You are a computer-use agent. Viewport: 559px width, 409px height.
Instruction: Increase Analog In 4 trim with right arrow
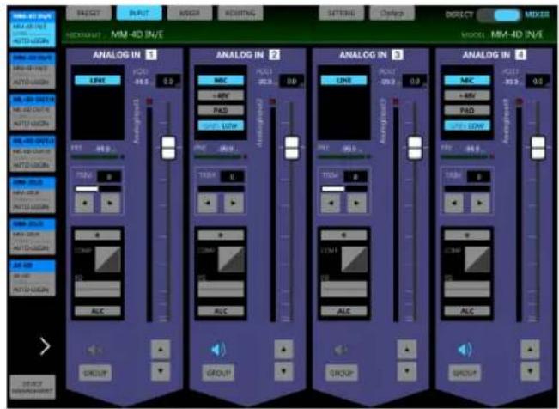(480, 203)
